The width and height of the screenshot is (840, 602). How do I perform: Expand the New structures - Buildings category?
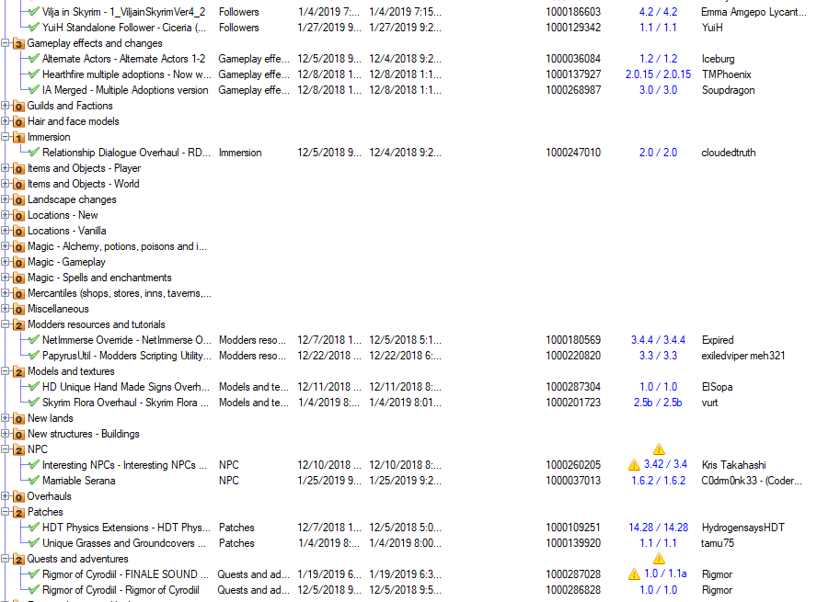5,434
